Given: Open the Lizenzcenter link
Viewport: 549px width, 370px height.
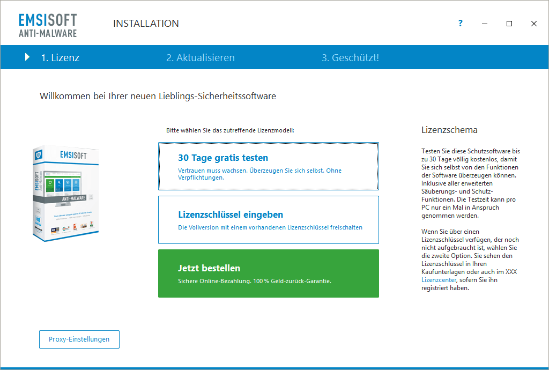Looking at the screenshot, I should click(x=439, y=280).
